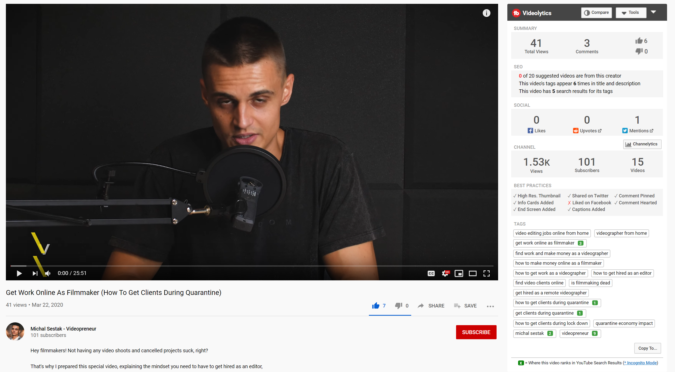The image size is (675, 372).
Task: Open Channelytics for this channel
Action: [x=642, y=144]
